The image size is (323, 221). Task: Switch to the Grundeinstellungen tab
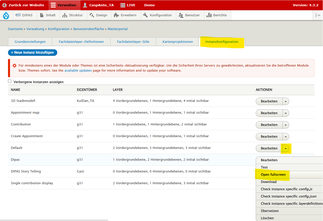click(x=30, y=42)
